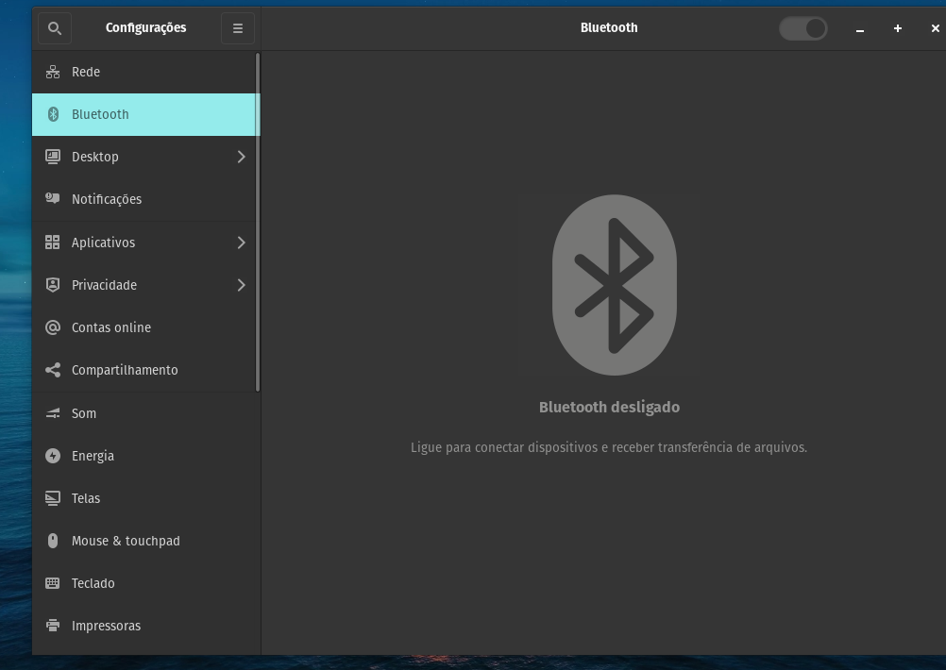Click the Teclado keyboard icon
This screenshot has width=946, height=670.
click(53, 583)
